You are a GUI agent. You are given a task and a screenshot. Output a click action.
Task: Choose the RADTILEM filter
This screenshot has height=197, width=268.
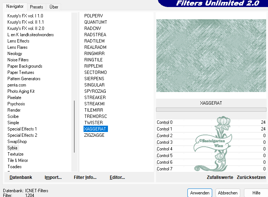(x=94, y=41)
